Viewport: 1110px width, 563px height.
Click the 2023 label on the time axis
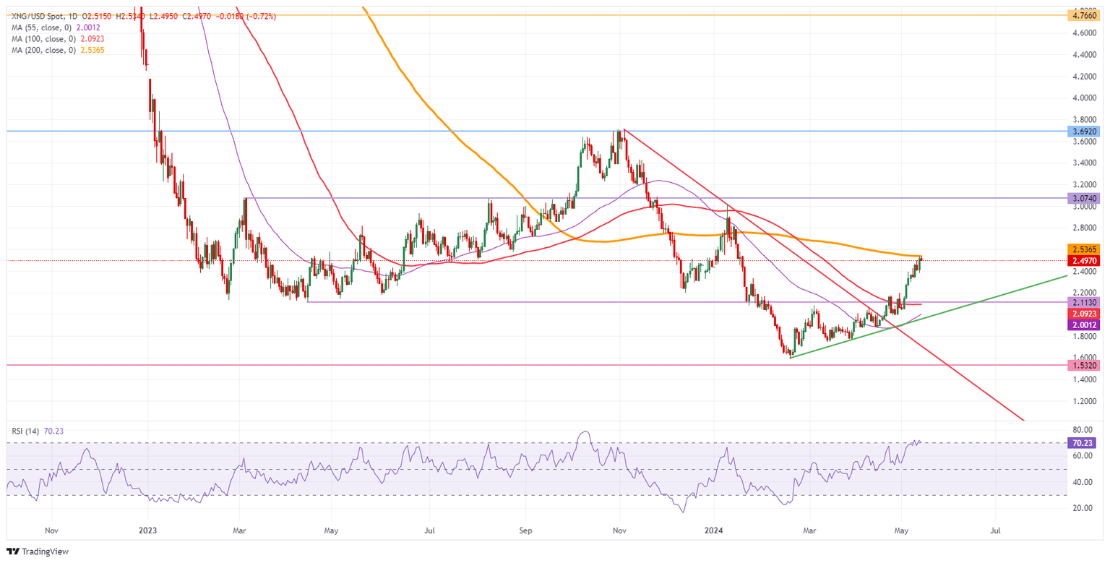(x=147, y=530)
